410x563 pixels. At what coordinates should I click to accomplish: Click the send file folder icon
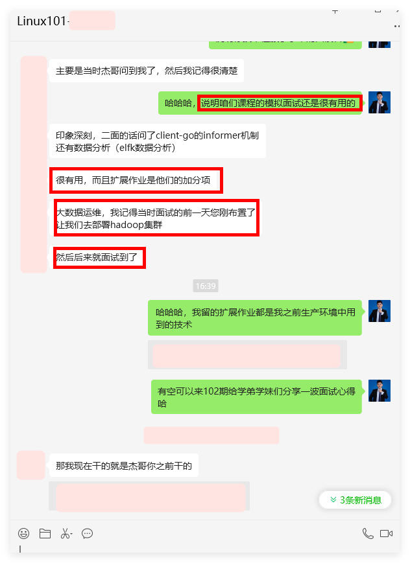pos(45,533)
